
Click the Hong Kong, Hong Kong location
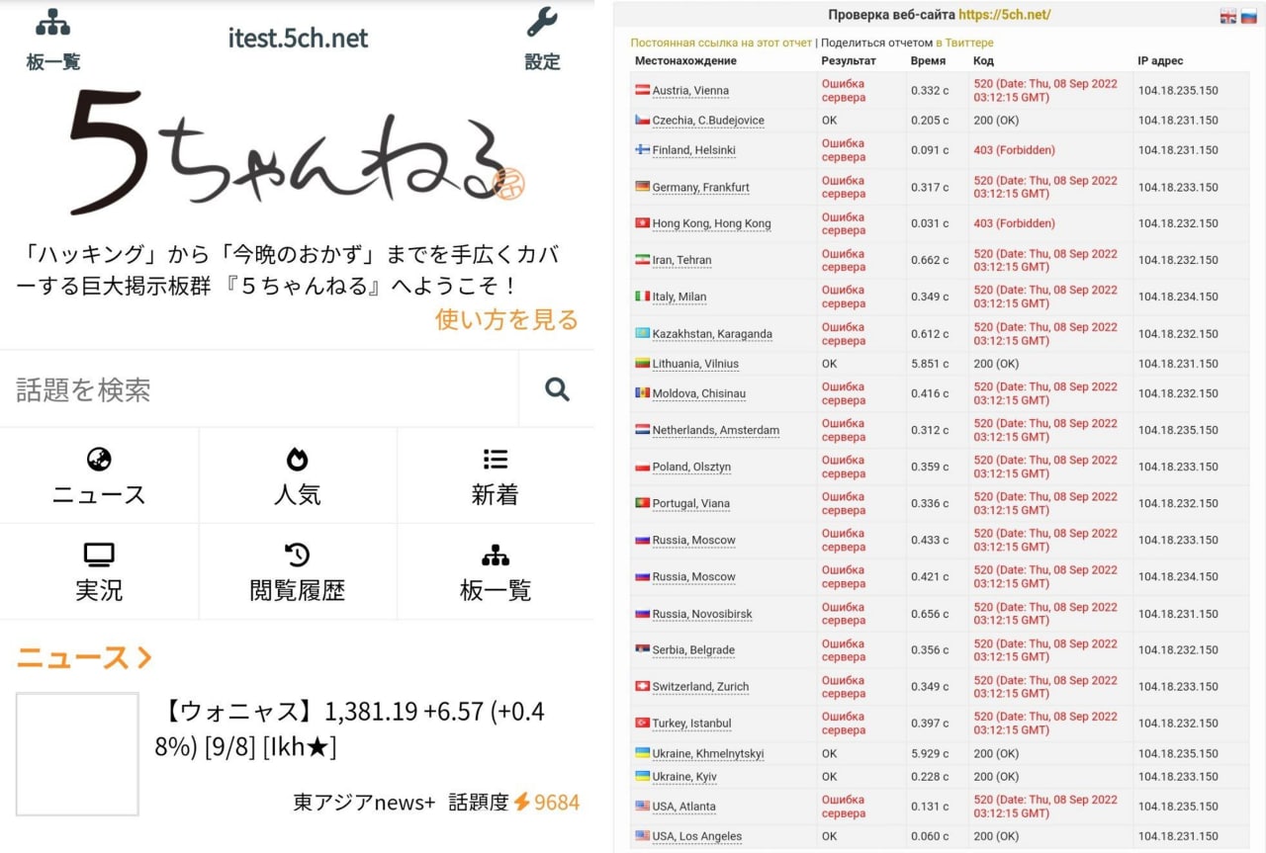click(711, 223)
